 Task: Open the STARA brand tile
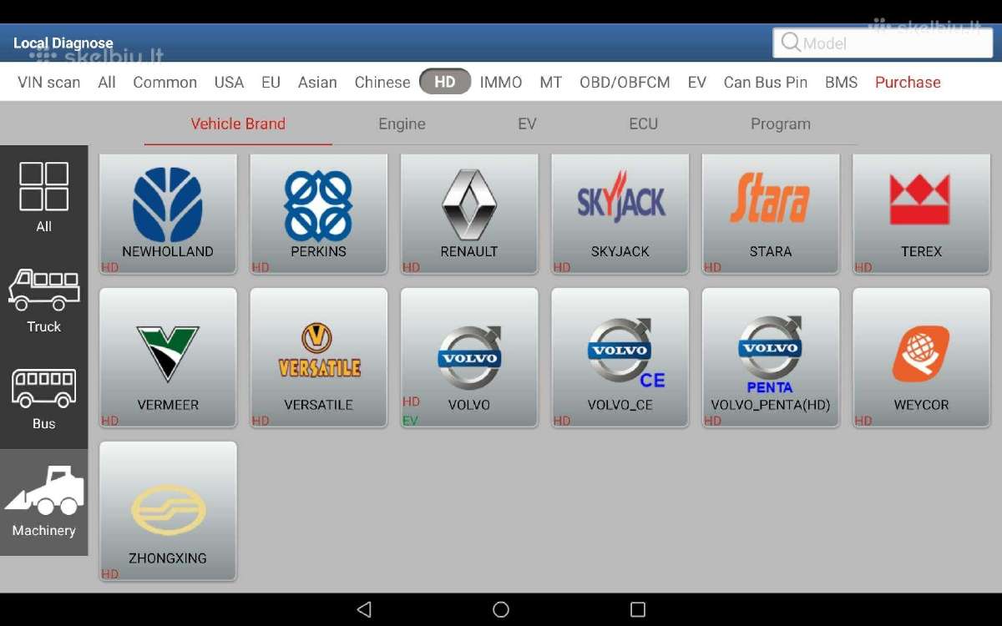[x=770, y=214]
